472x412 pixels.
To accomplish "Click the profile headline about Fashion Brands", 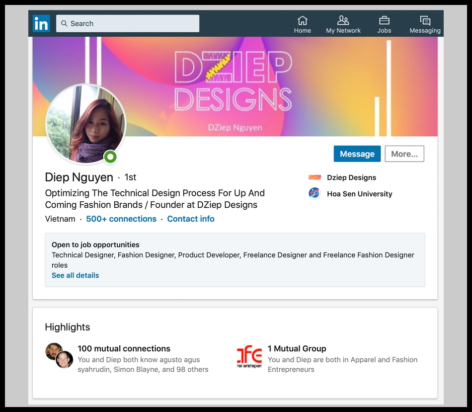I will [155, 199].
